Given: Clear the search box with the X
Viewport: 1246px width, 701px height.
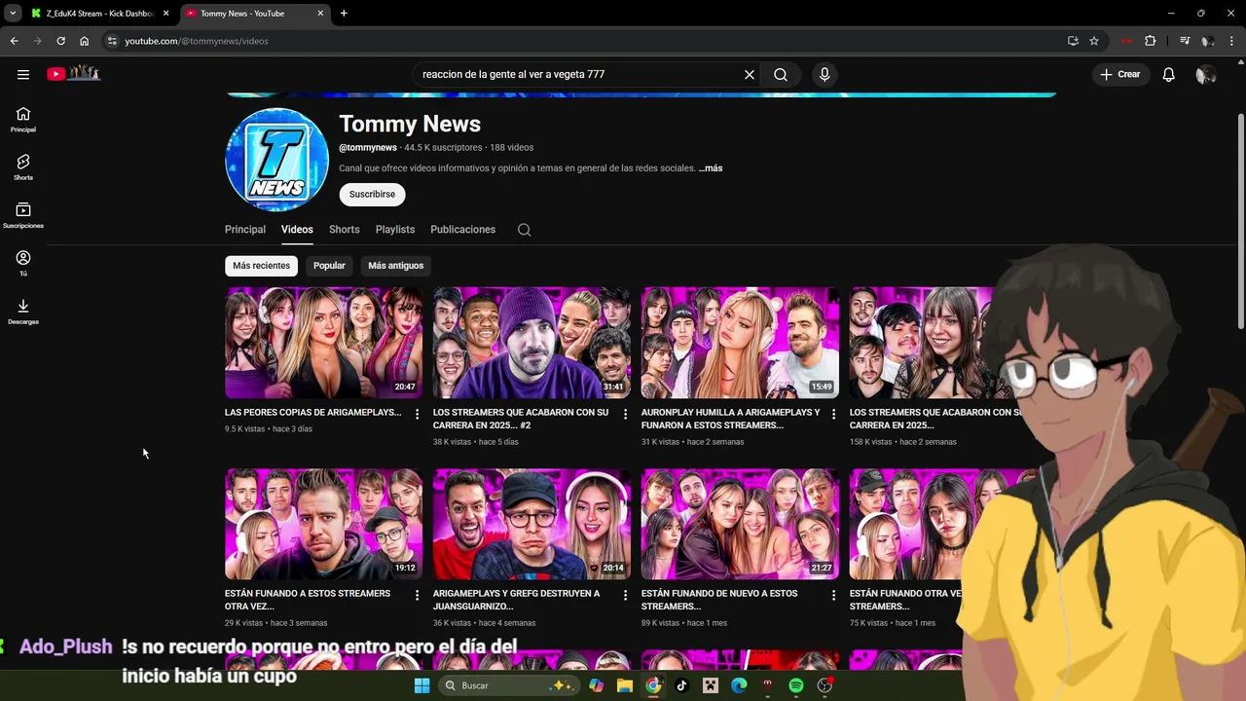Looking at the screenshot, I should (x=750, y=74).
